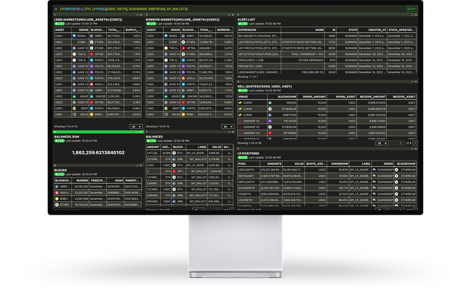Image resolution: width=449 pixels, height=288 pixels.
Task: Sort SELL.QUOTES by RECEIVE_AMOUNT column header
Action: 373,96
